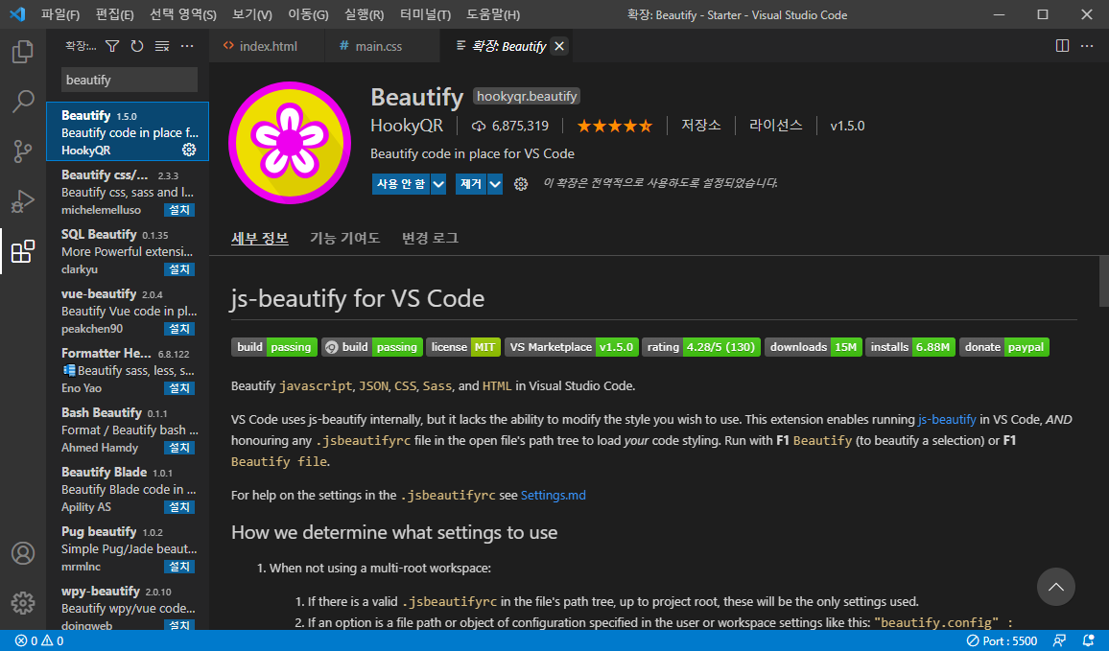Open Run and Debug view
The image size is (1109, 651).
point(23,201)
